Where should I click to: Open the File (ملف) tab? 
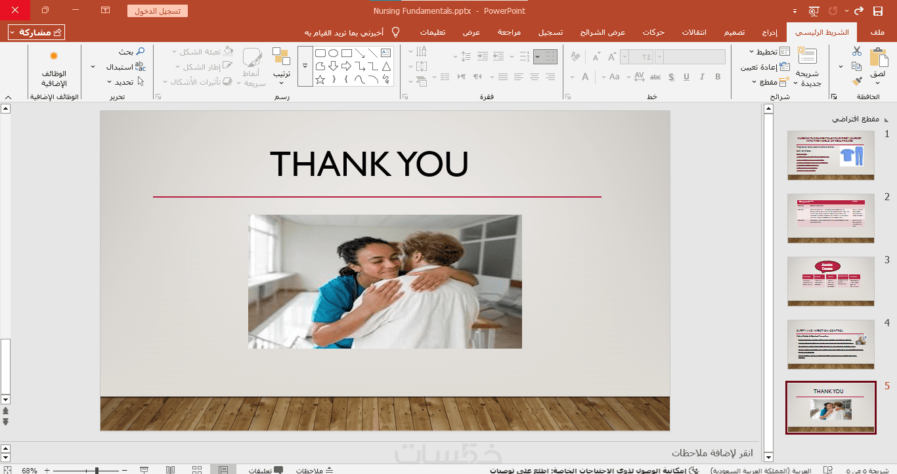tap(877, 32)
